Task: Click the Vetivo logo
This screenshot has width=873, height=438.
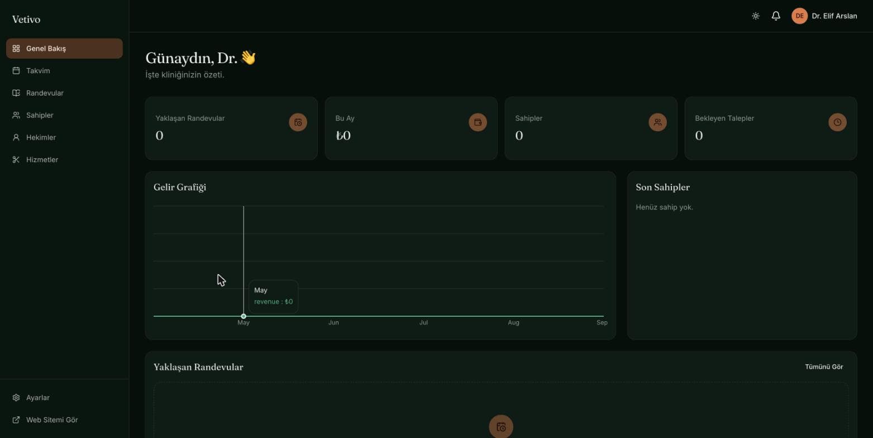Action: pyautogui.click(x=26, y=20)
